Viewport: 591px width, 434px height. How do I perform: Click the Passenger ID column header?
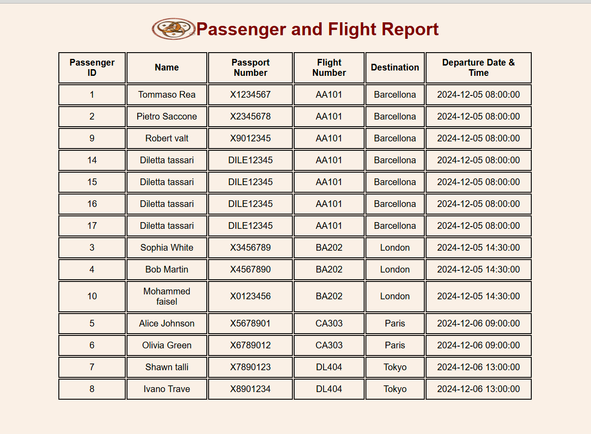[92, 68]
